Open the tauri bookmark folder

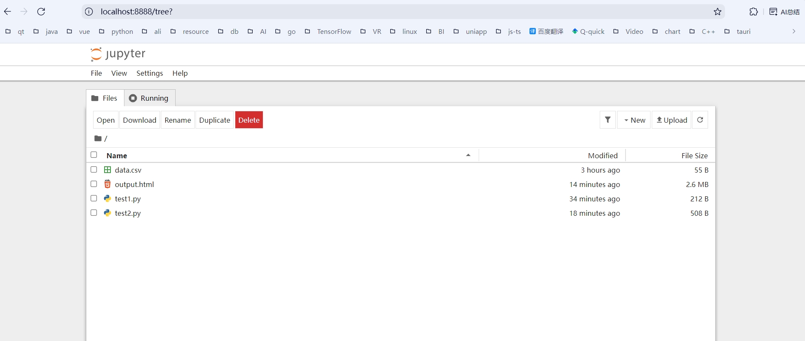tap(737, 31)
